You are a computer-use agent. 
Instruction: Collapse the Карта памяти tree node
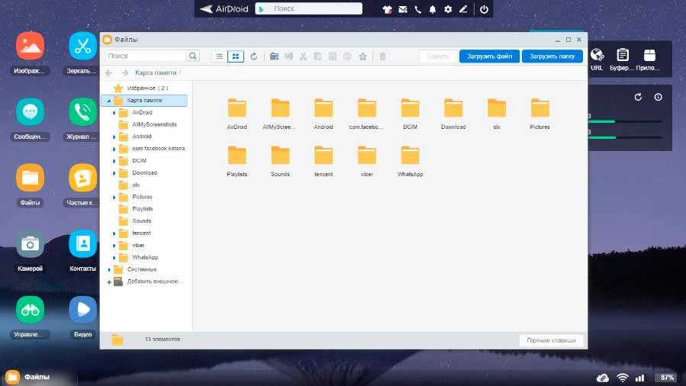(109, 101)
